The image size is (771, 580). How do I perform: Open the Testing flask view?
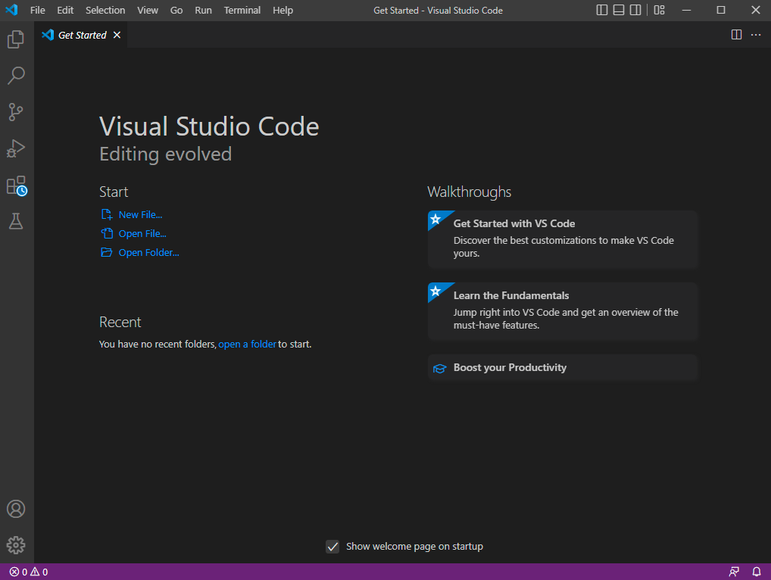click(x=16, y=221)
